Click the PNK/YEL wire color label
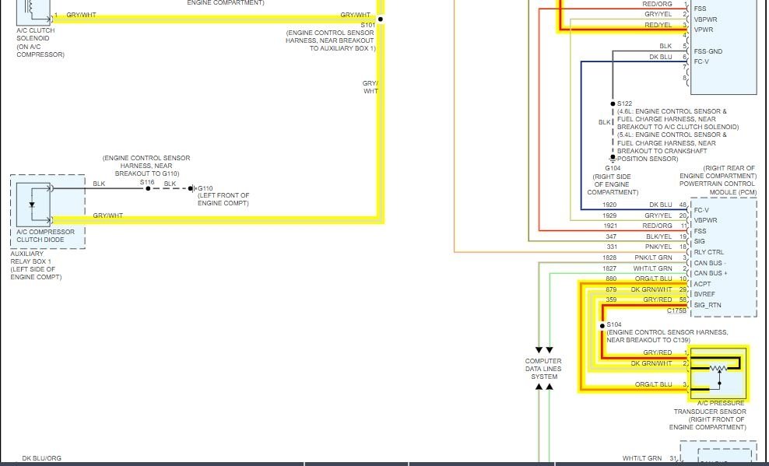Viewport: 769px width, 466px height. [658, 247]
